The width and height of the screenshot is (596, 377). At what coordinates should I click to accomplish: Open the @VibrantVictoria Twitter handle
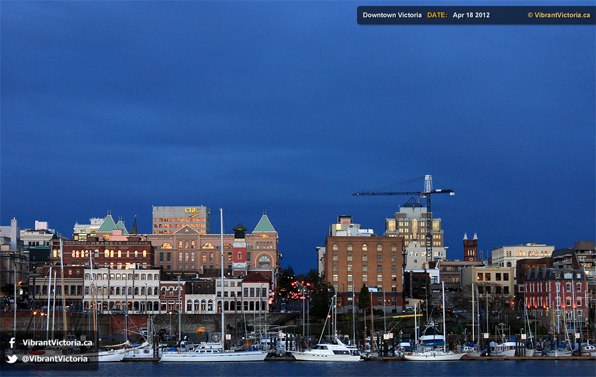[x=55, y=359]
